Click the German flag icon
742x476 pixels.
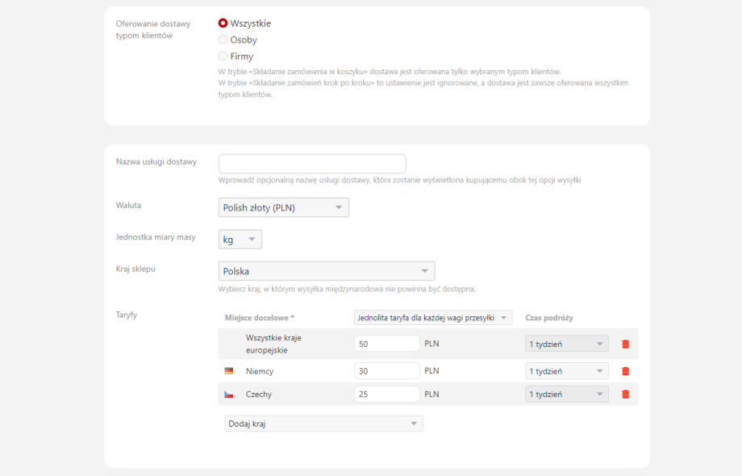[229, 371]
